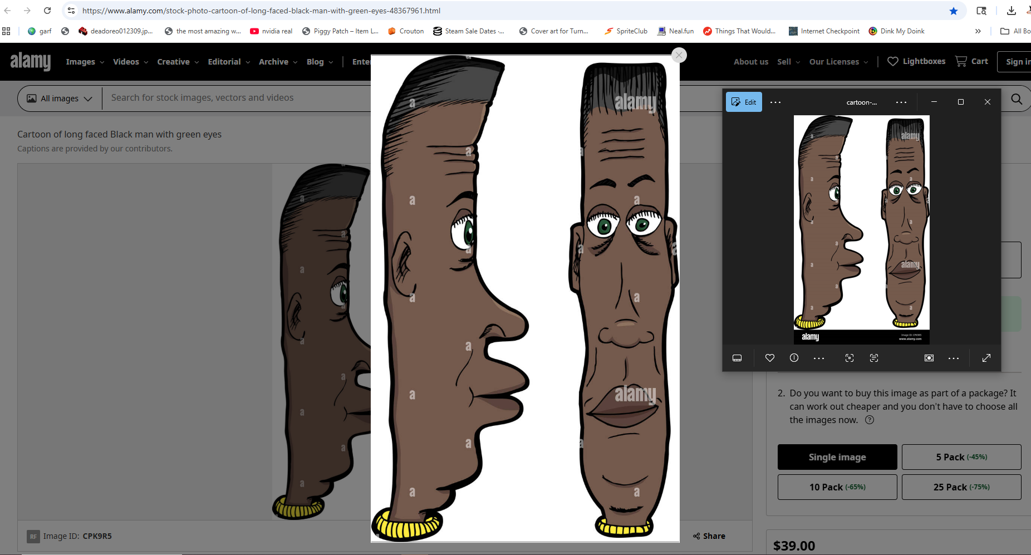Select the 10 Pack purchase option
This screenshot has height=555, width=1031.
(837, 487)
